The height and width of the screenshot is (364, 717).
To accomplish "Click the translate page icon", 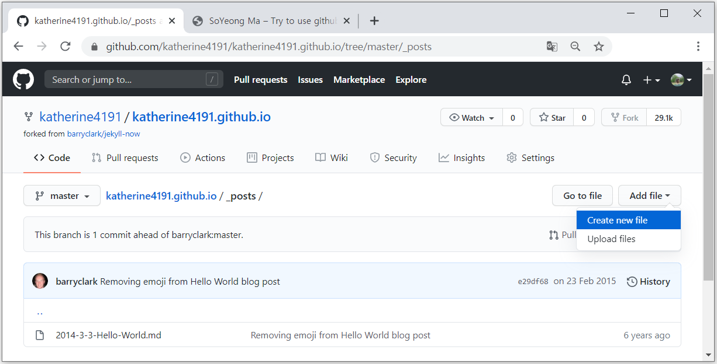I will tap(551, 47).
